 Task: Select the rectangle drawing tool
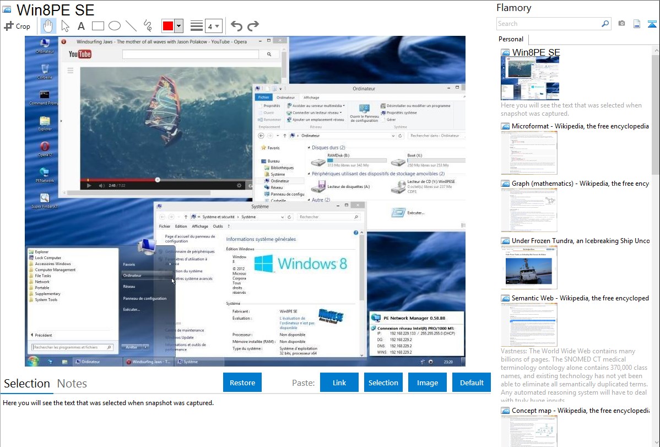pos(98,26)
